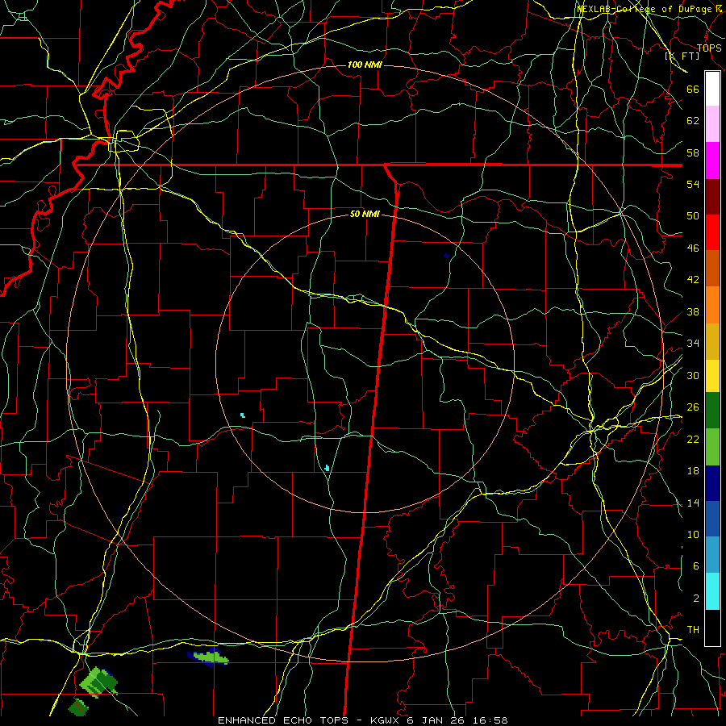726x726 pixels.
Task: Click the '58' legend value
Action: click(x=693, y=152)
